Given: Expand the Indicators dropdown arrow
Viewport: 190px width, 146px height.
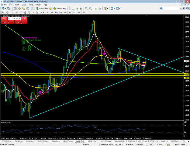Looking at the screenshot, I should point(108,9).
